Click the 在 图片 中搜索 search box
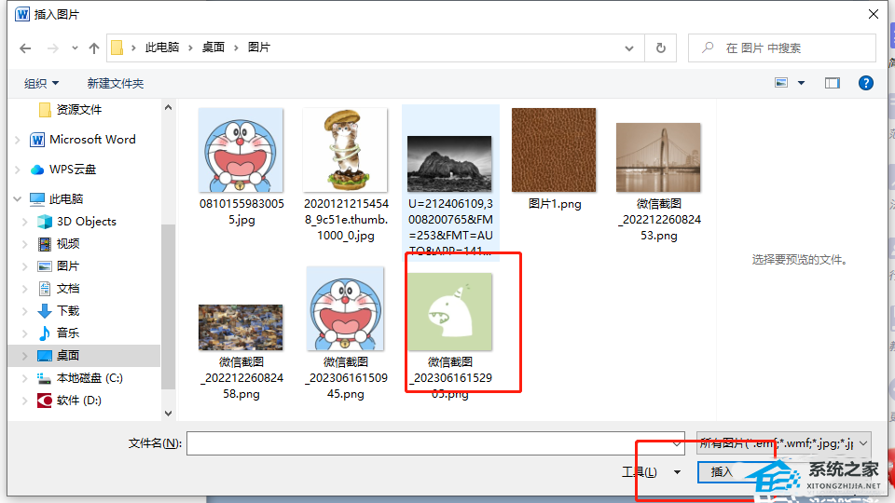895x503 pixels. coord(782,48)
